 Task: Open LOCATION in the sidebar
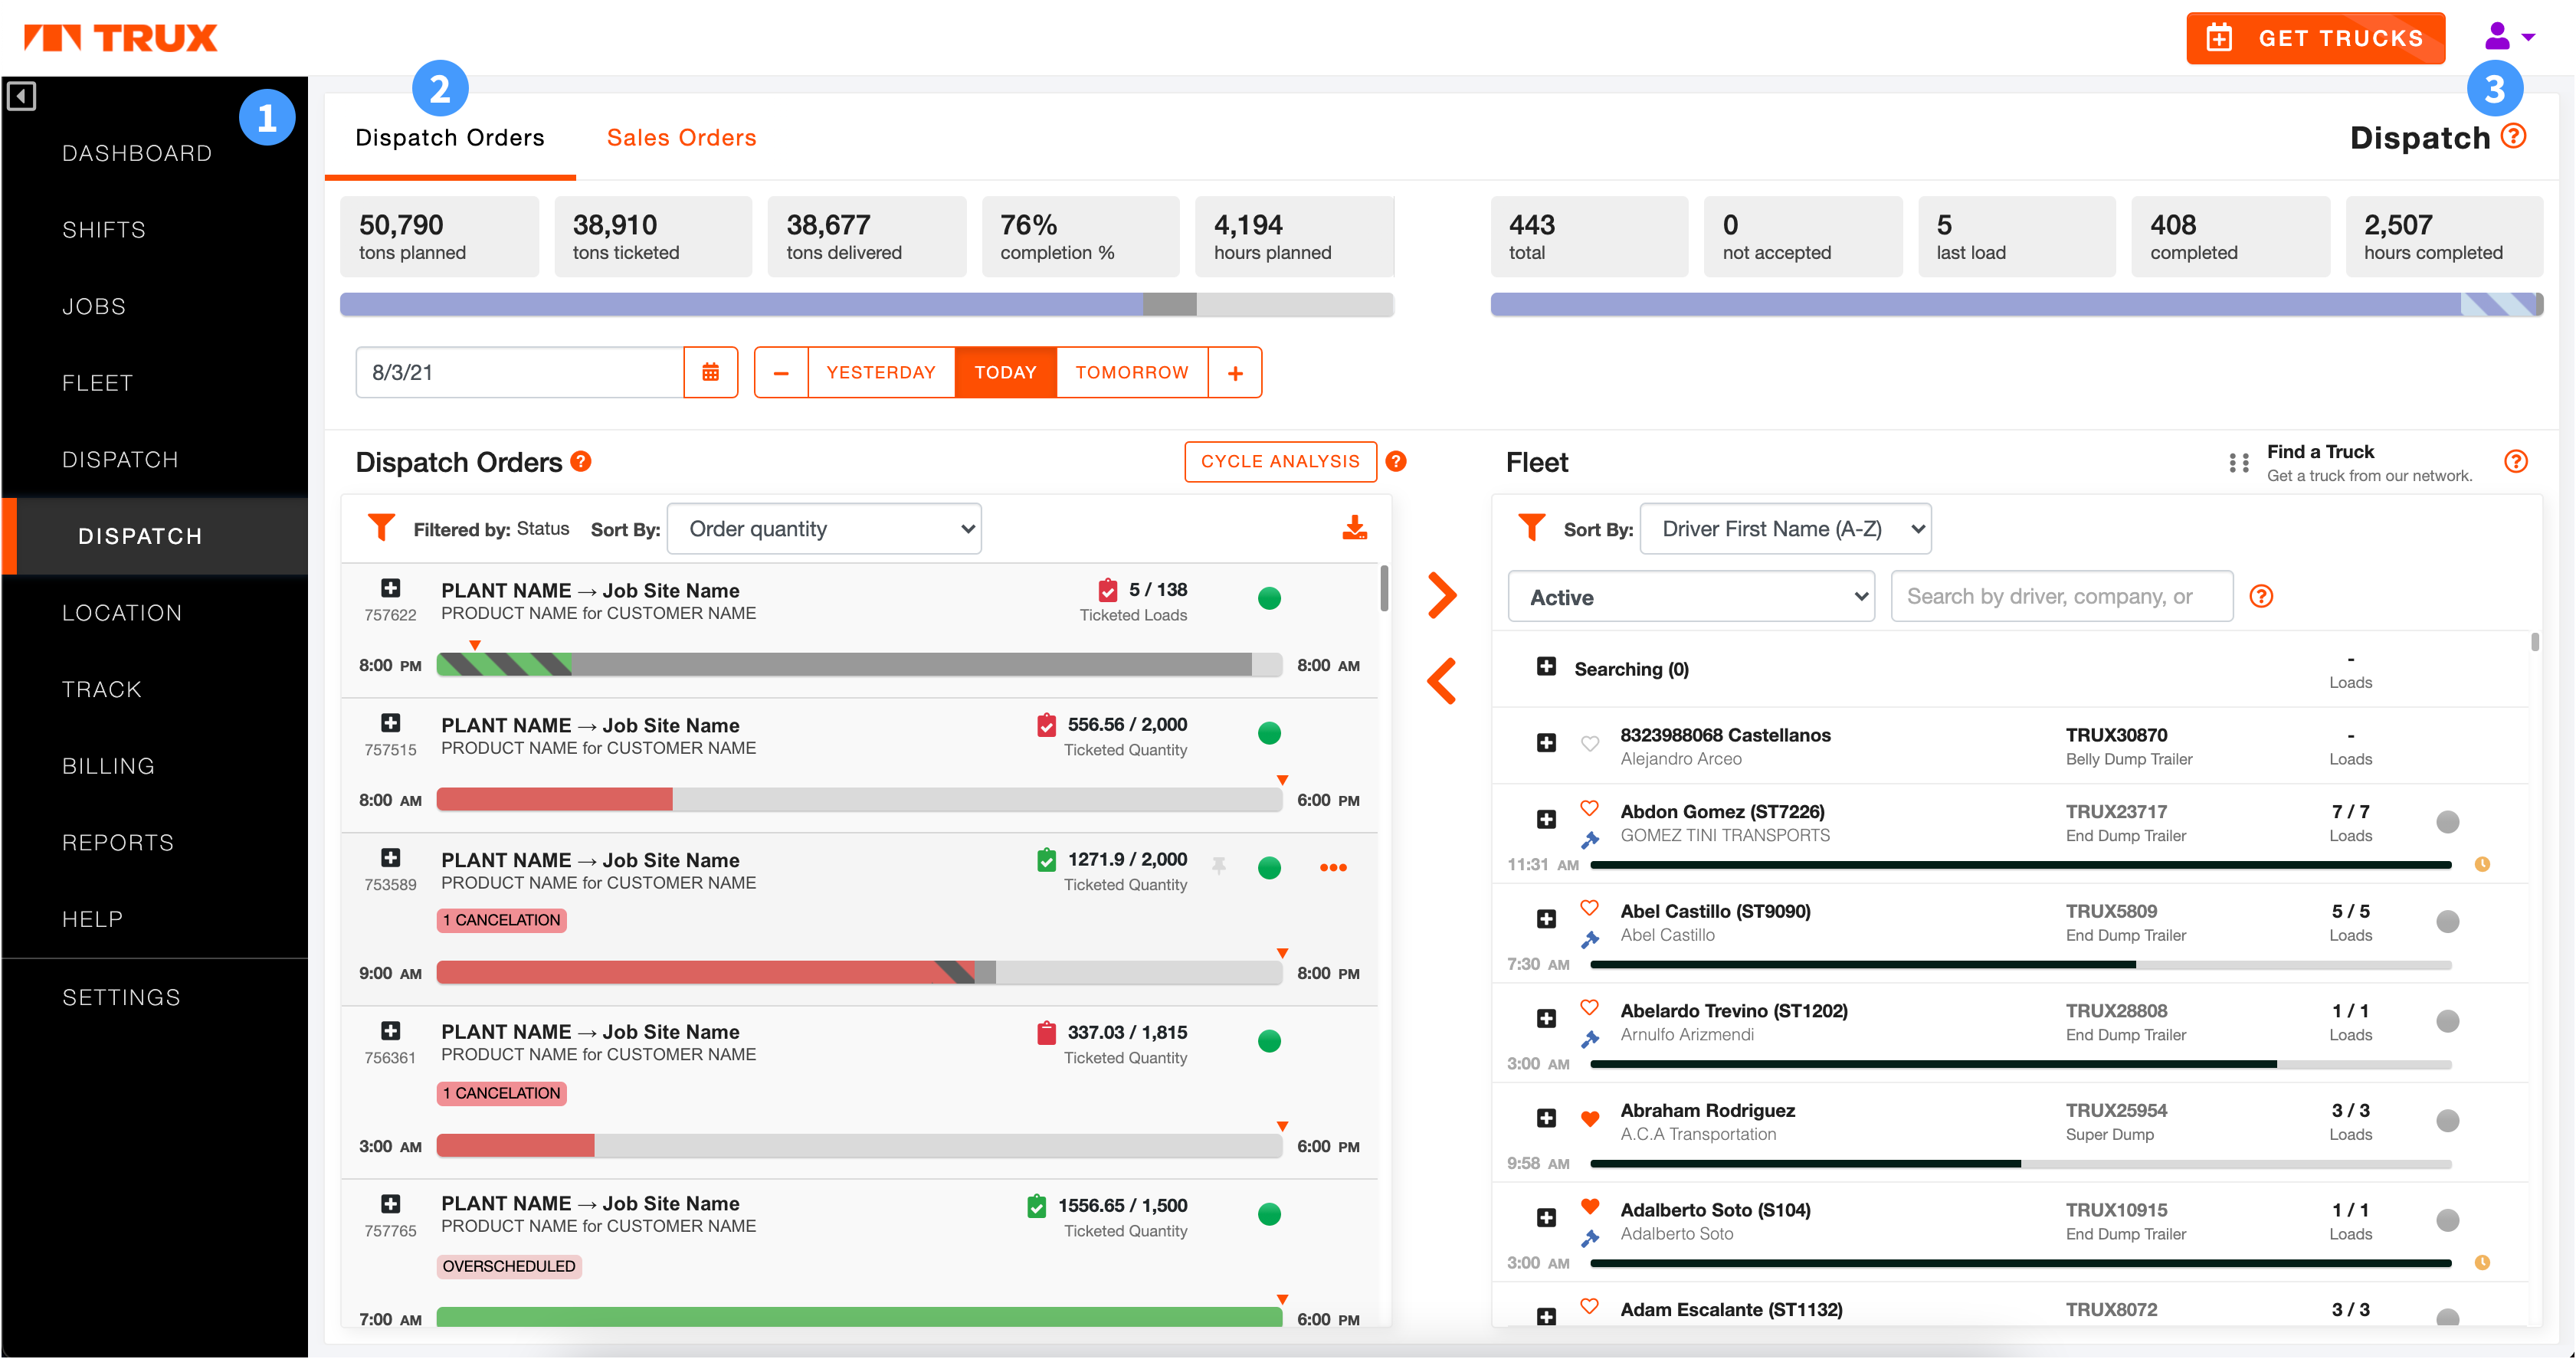click(x=122, y=613)
